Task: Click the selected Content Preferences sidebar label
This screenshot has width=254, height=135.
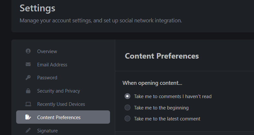Action: coord(59,117)
